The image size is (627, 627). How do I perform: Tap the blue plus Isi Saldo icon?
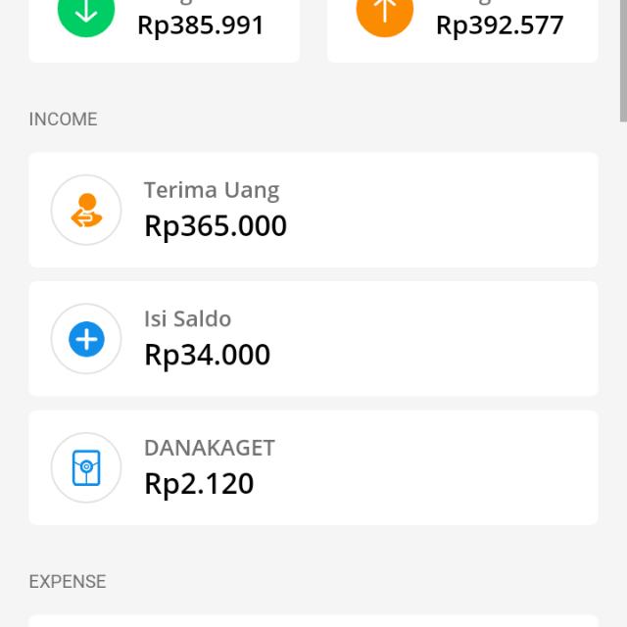point(86,339)
